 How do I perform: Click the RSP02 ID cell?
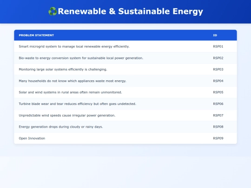218,58
